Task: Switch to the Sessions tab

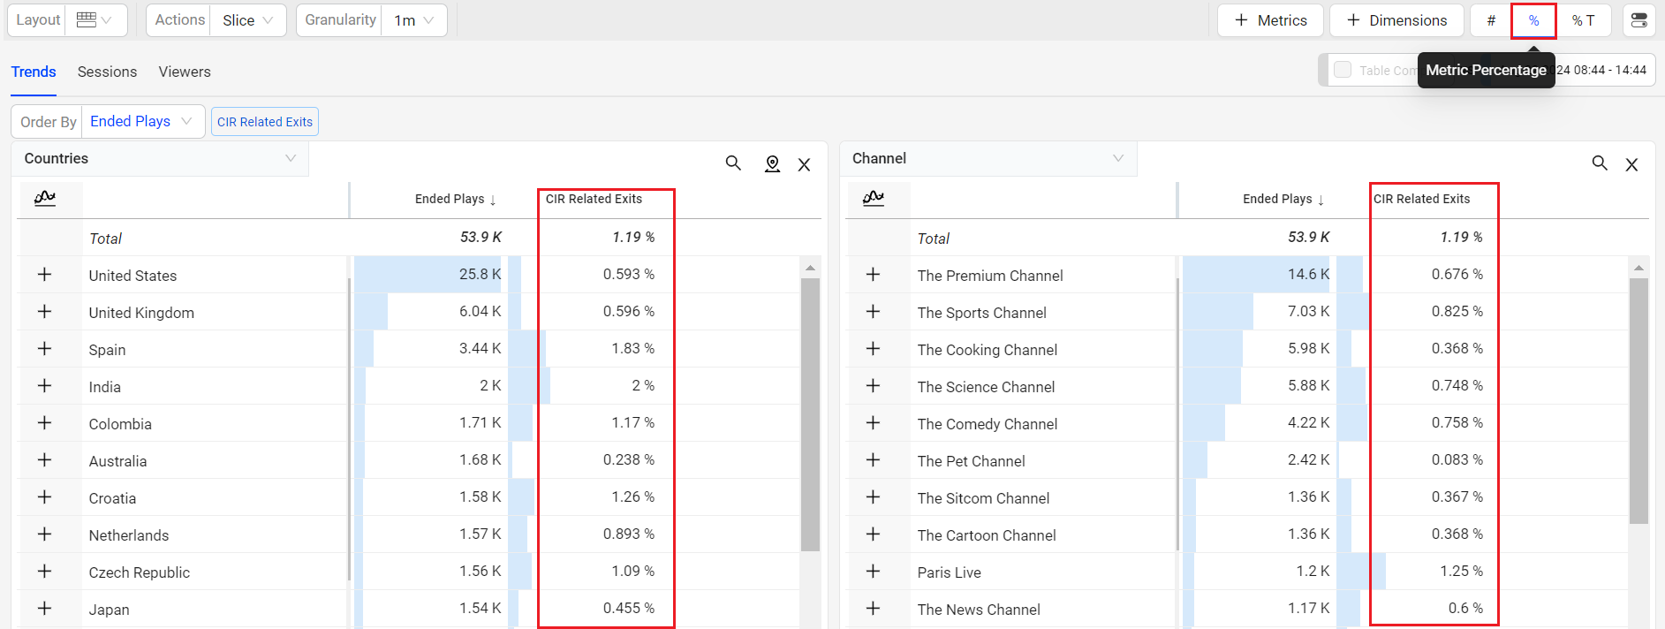Action: pos(107,72)
